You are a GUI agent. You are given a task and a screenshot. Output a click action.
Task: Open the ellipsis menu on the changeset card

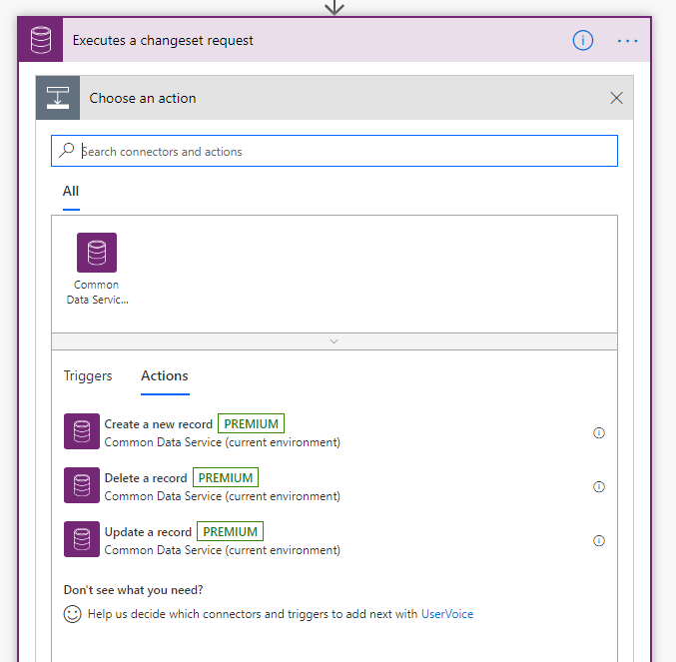(x=627, y=41)
